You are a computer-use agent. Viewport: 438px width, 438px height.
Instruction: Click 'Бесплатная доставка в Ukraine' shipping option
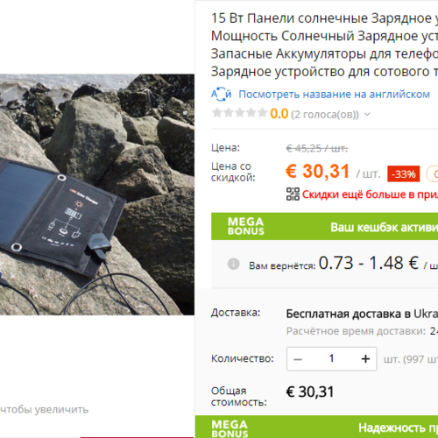click(x=362, y=314)
